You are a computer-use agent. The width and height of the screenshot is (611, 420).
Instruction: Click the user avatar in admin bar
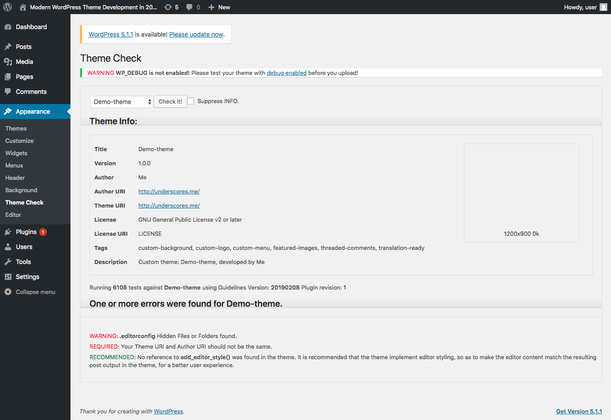tap(604, 7)
